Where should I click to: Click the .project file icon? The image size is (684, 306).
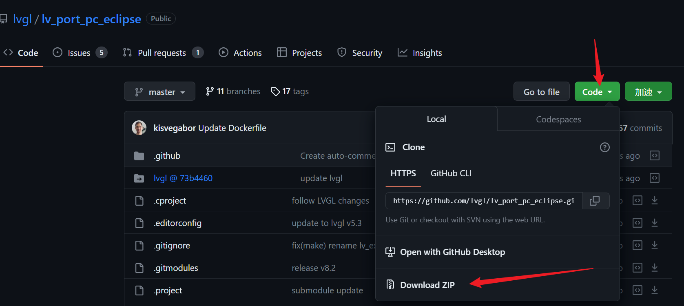tap(139, 290)
